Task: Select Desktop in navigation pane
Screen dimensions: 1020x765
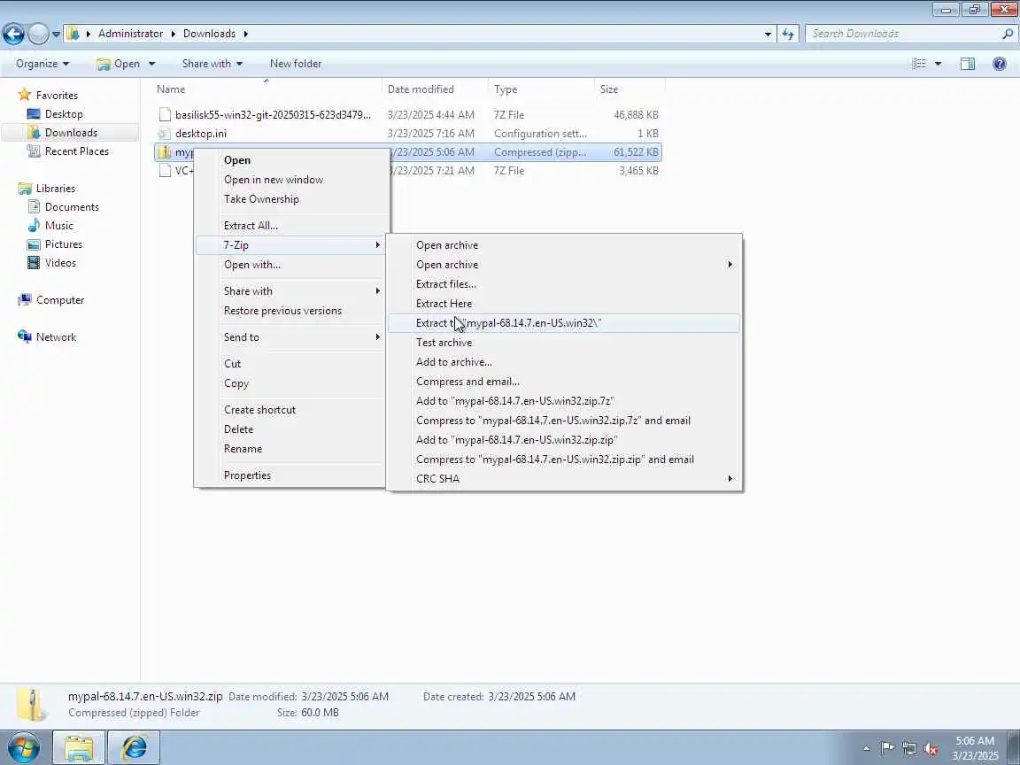Action: pos(55,114)
